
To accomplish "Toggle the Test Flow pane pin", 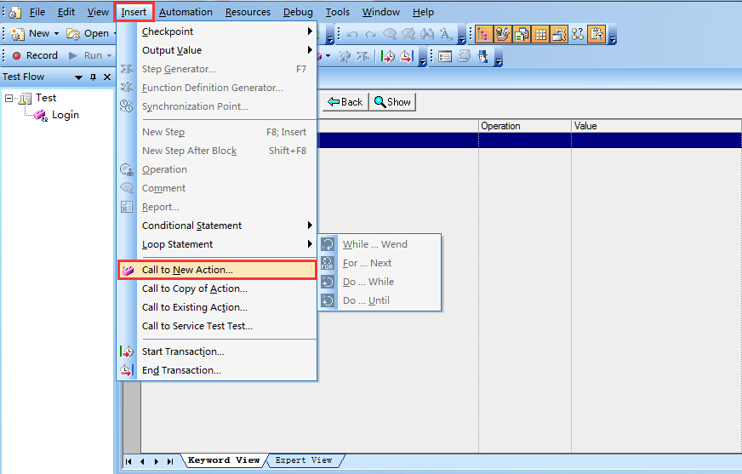I will pyautogui.click(x=94, y=77).
